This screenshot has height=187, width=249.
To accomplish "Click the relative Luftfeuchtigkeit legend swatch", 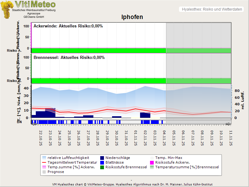I will [45, 158].
